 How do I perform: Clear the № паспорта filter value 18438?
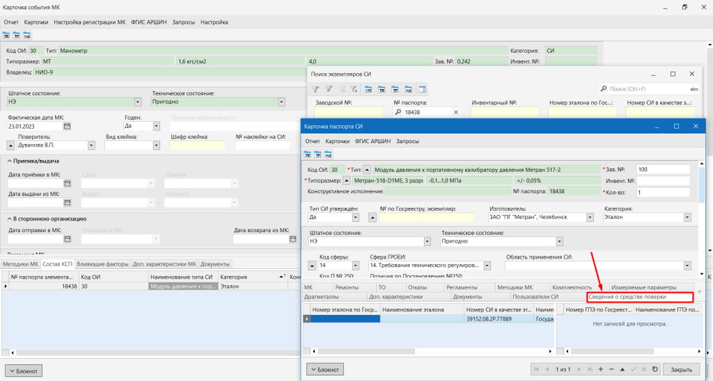[x=455, y=112]
